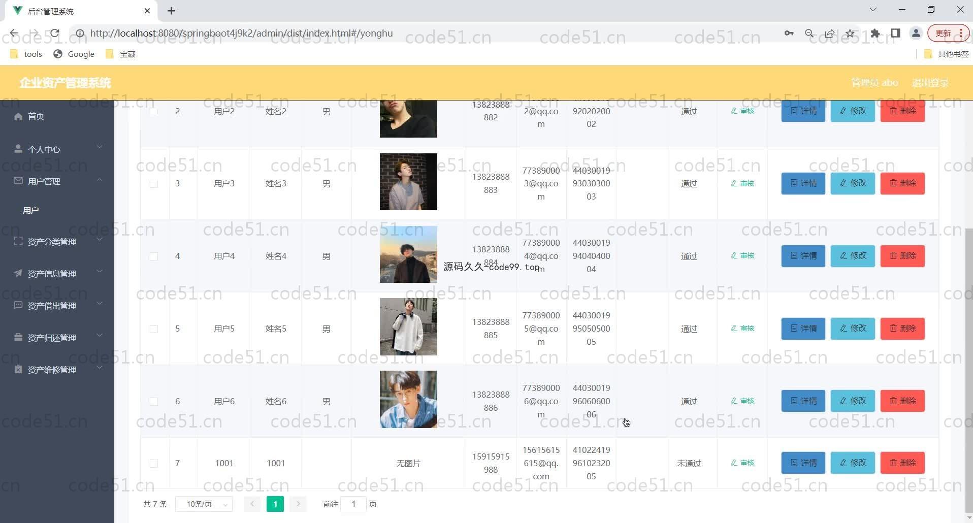Open the password key icon in address bar
Screen dimensions: 973x523
click(789, 33)
